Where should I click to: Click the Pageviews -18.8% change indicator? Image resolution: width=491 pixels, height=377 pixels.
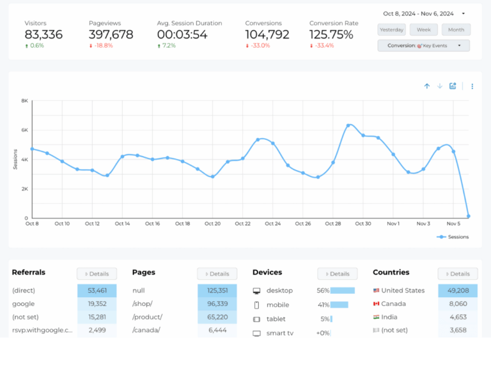[x=101, y=45]
